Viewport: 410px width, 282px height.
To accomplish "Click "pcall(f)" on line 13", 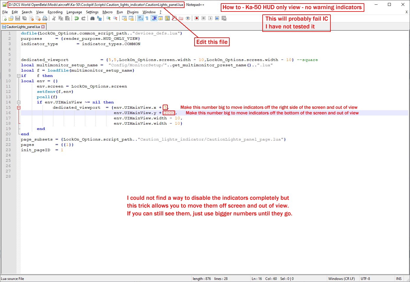I will (x=47, y=97).
